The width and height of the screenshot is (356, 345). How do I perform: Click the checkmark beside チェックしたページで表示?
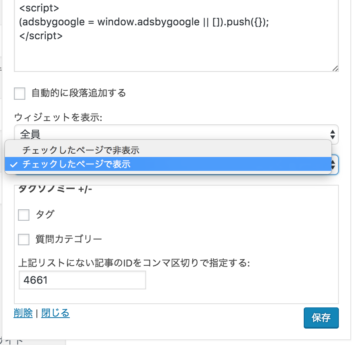[x=14, y=165]
